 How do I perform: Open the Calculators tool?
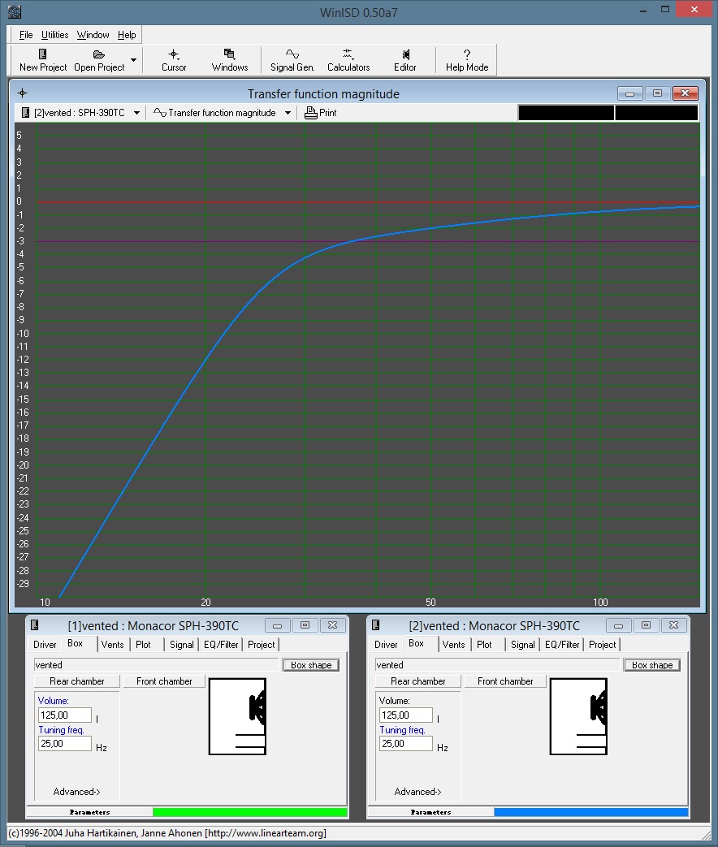coord(348,54)
